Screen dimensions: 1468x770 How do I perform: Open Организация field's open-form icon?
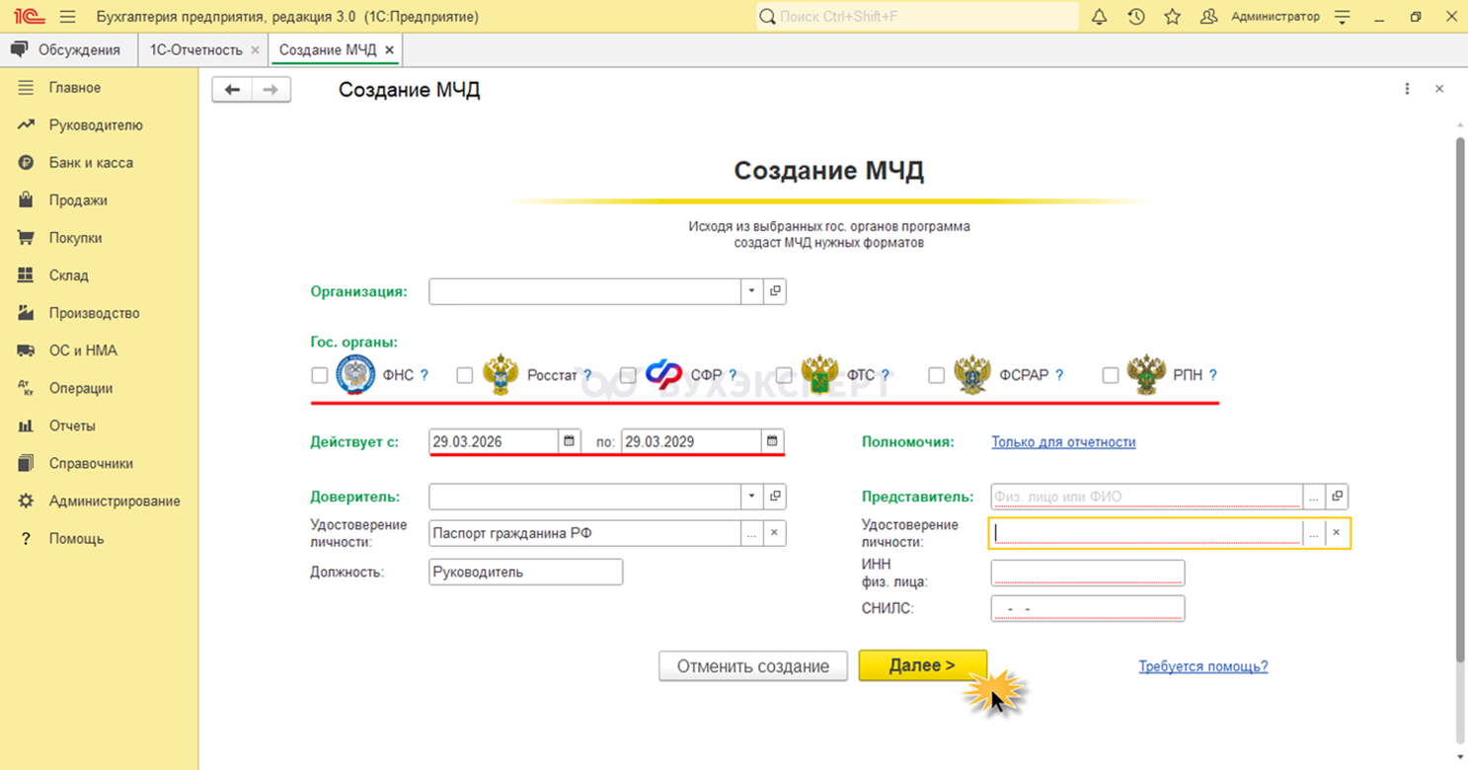pyautogui.click(x=775, y=291)
